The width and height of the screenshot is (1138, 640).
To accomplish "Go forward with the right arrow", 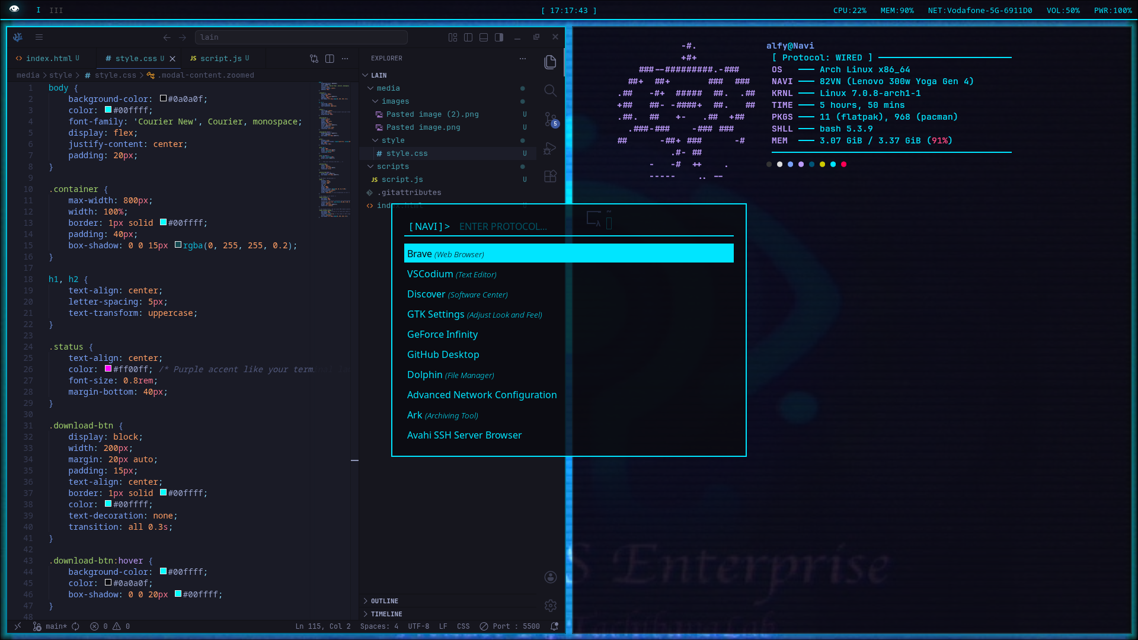I will tap(183, 37).
